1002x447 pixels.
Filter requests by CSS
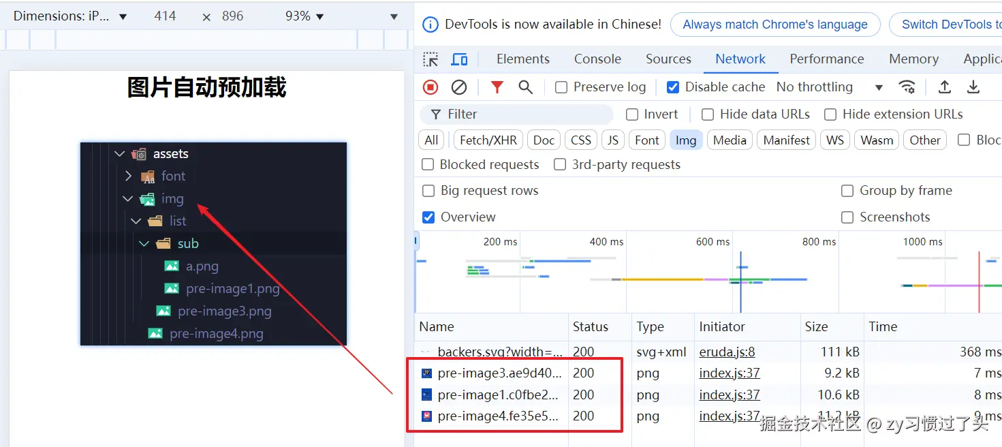(581, 140)
